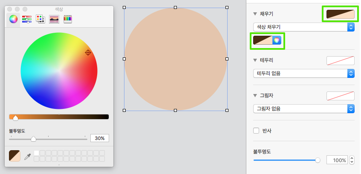The image size is (361, 174).
Task: Click the fill style preview at 채우기 header
Action: pos(340,14)
